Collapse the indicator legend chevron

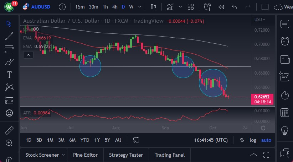coord(28,55)
